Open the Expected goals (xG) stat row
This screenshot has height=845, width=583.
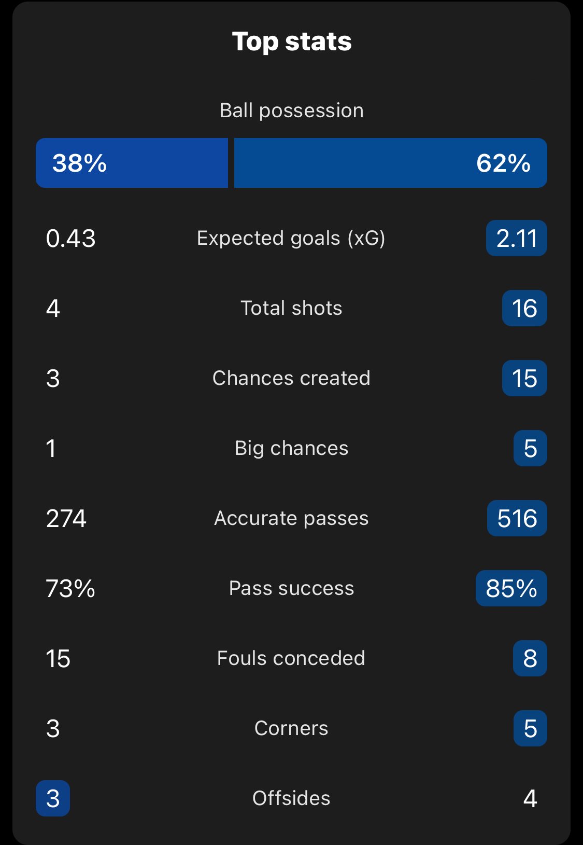coord(291,238)
